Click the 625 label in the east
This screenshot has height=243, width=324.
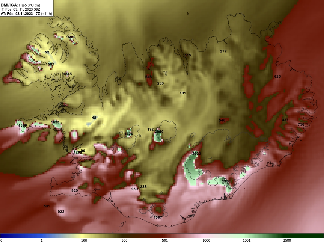pos(277,76)
